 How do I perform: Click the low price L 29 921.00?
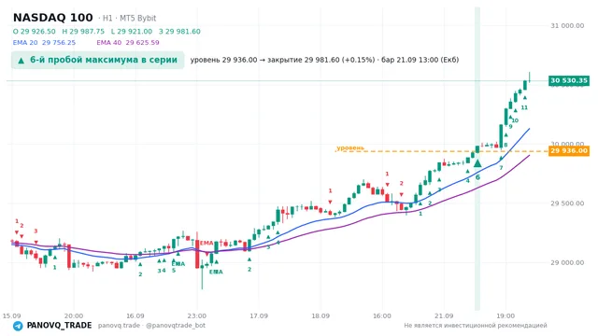pos(132,31)
